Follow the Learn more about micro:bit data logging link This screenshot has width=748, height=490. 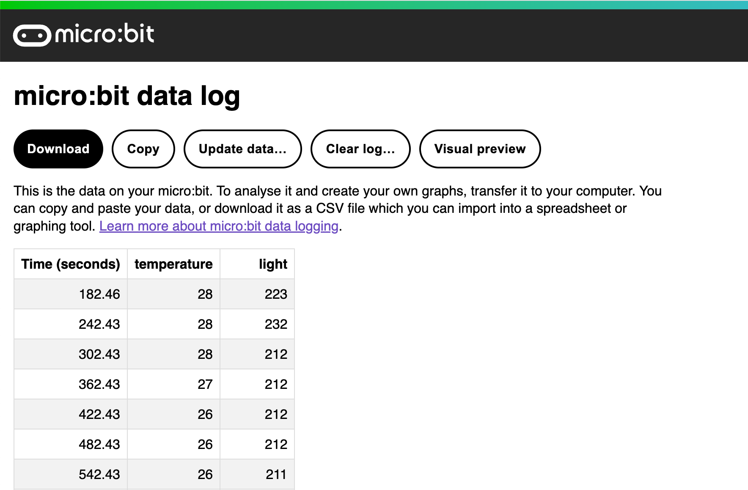click(x=219, y=226)
